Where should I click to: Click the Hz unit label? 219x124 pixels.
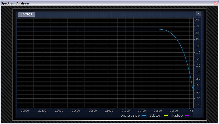(191, 111)
